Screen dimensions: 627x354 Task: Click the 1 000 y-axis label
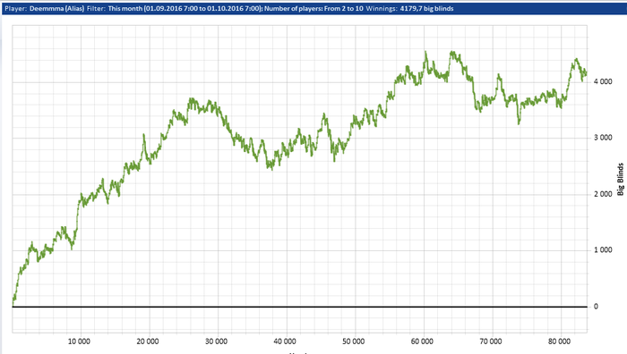[x=603, y=250]
